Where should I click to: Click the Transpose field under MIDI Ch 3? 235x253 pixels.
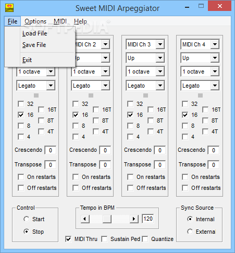click(160, 165)
